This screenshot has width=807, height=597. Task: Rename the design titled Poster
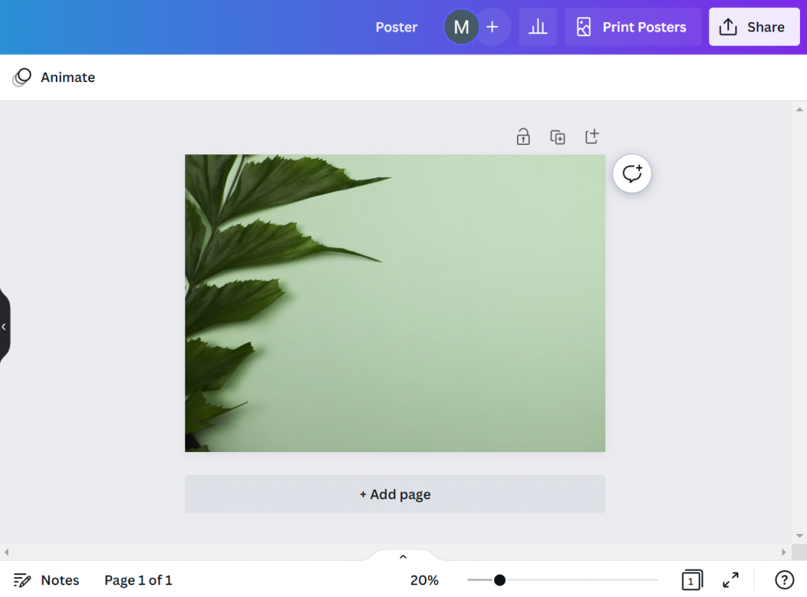tap(396, 26)
